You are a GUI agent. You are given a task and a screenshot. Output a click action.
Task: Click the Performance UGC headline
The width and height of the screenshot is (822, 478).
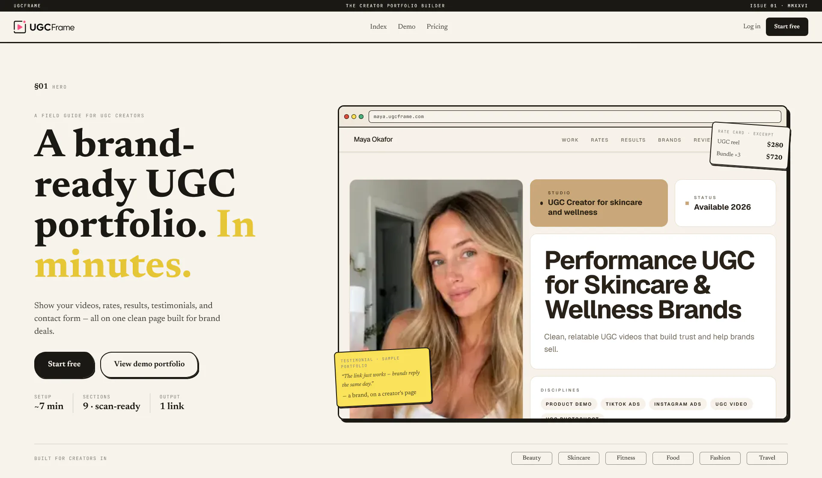[x=649, y=285]
